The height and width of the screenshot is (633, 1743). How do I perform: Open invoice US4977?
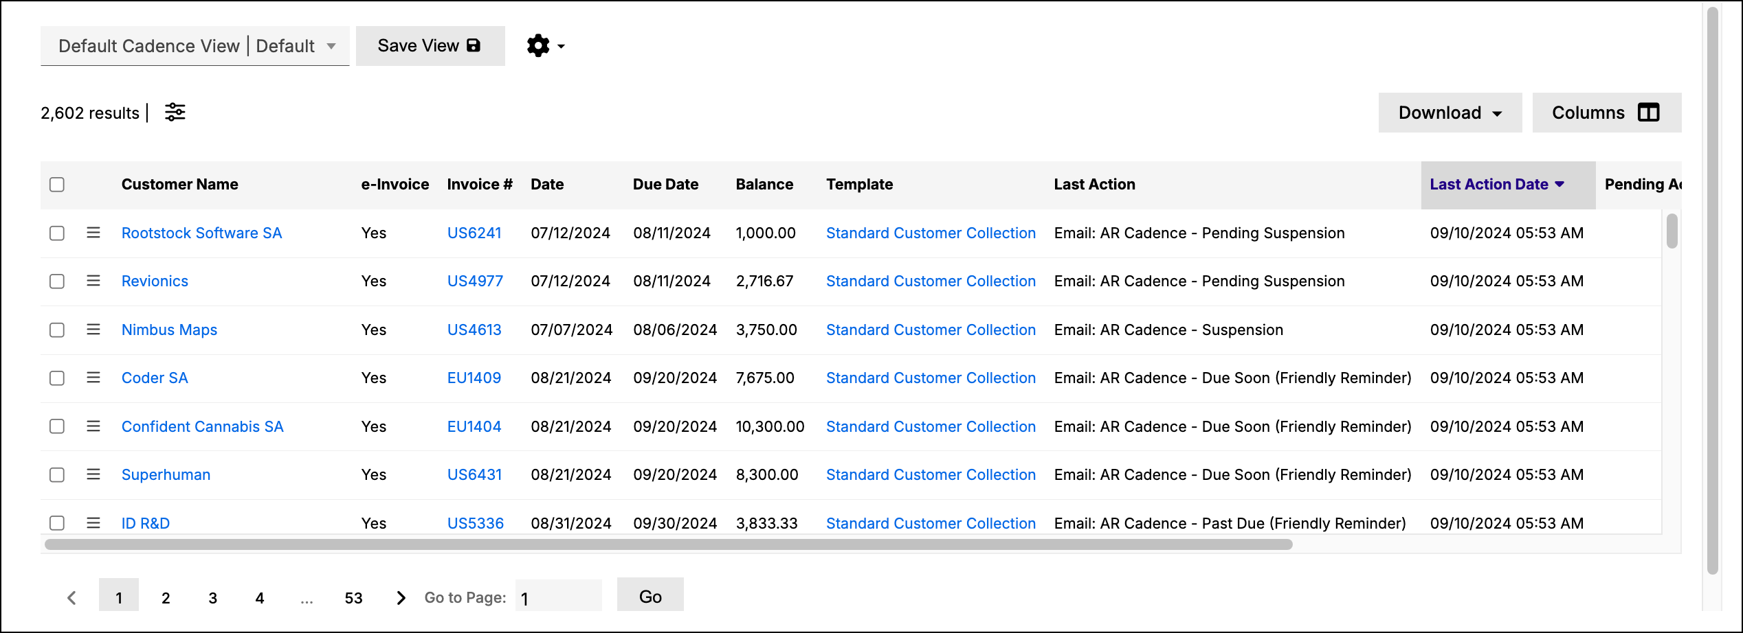coord(475,281)
